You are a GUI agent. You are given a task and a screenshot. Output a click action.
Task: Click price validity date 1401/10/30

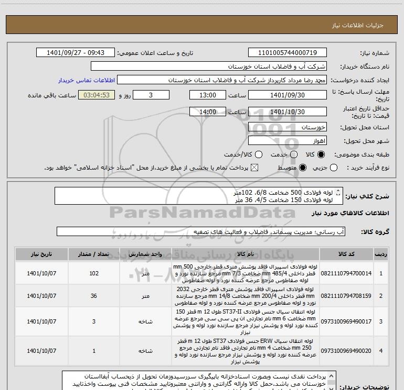coord(288,112)
